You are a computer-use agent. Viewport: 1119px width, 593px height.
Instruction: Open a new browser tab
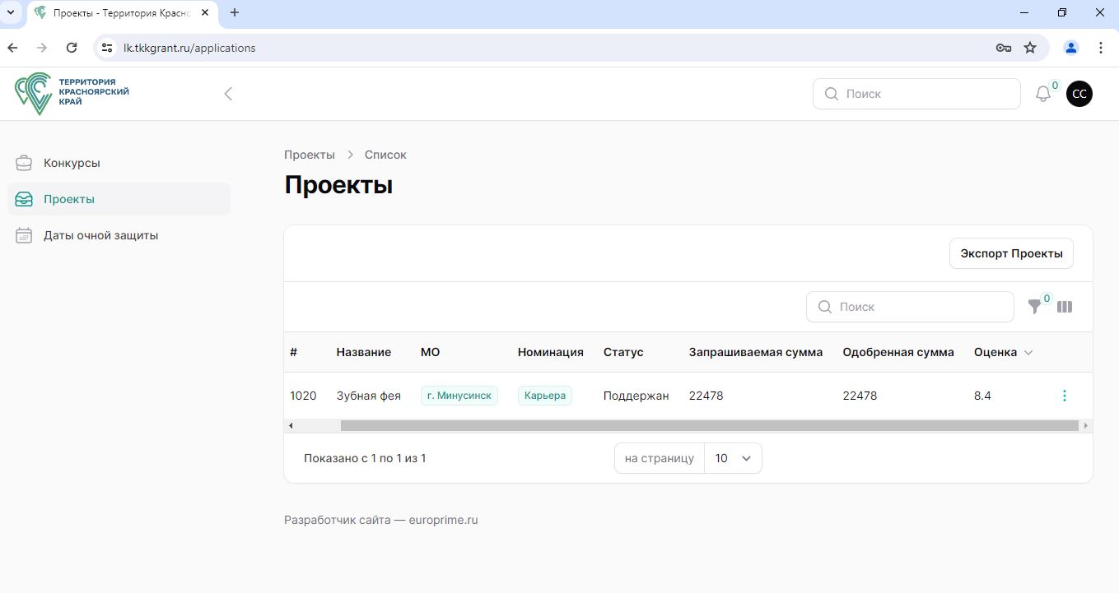(235, 12)
